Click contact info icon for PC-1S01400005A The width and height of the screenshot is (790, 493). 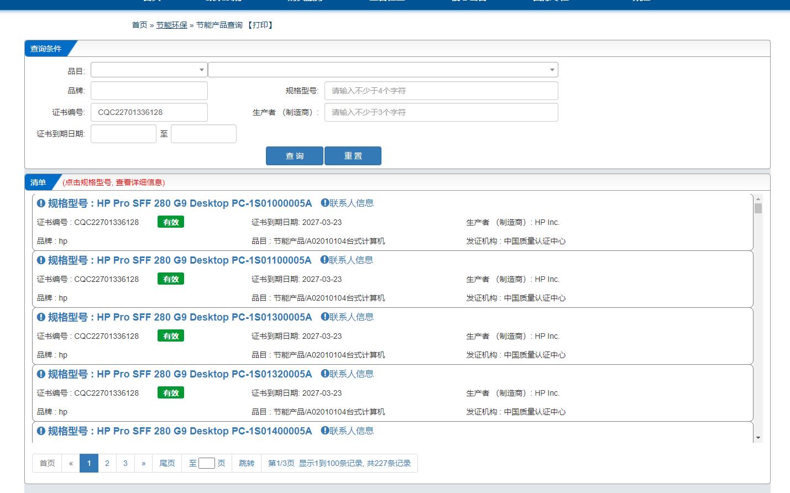(325, 431)
